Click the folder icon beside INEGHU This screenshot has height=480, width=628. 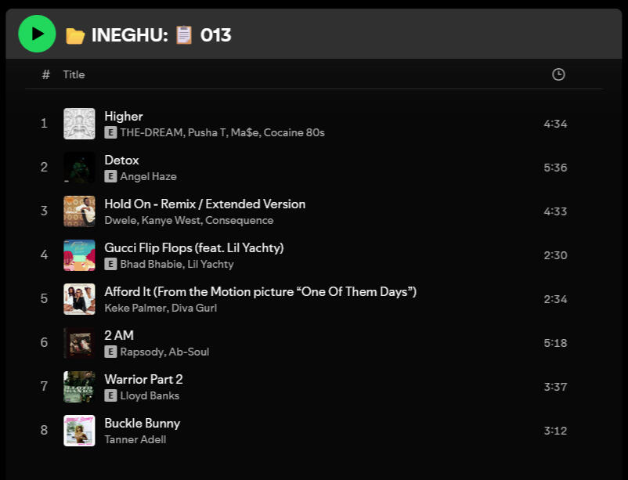[75, 36]
